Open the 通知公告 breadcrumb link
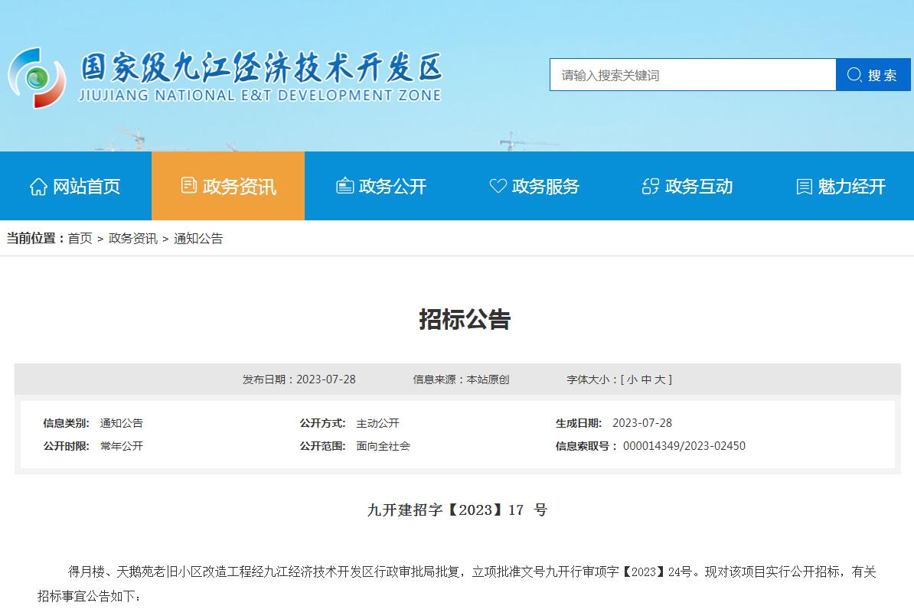 coord(198,239)
